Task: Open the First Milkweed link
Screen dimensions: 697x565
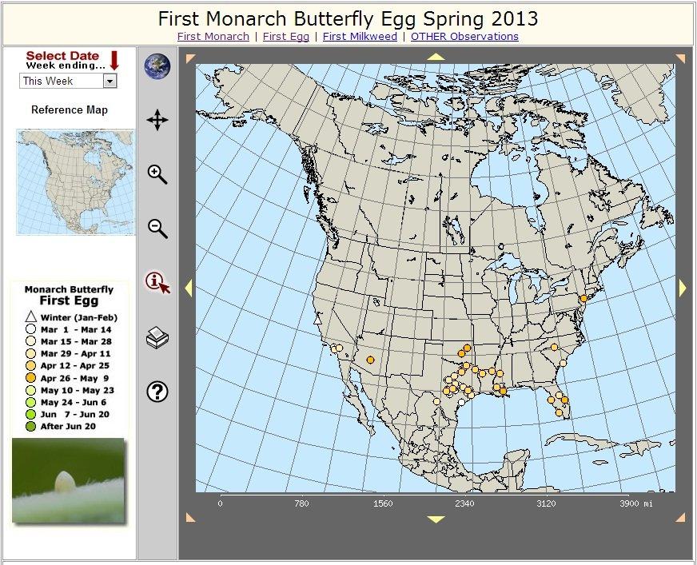Action: 361,37
